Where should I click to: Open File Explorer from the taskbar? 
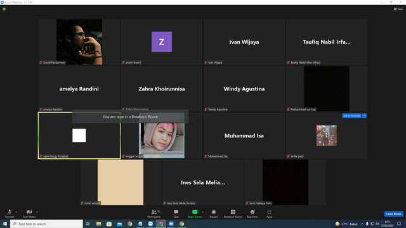tap(99, 224)
